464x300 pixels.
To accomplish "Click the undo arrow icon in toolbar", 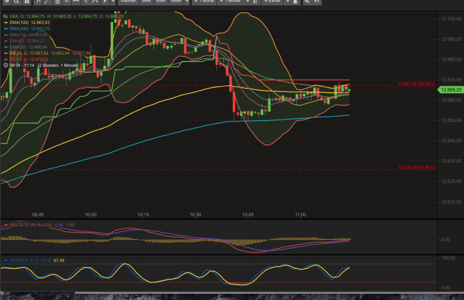I will (x=317, y=1).
